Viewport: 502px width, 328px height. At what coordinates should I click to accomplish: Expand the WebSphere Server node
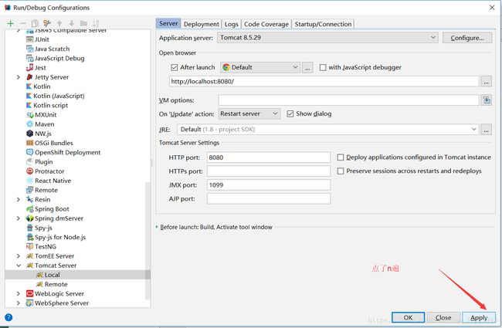click(x=19, y=303)
